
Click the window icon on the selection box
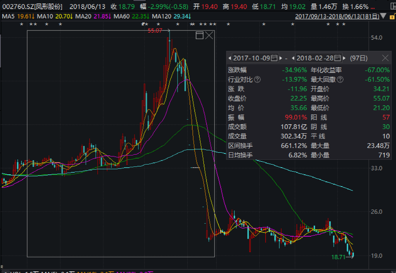200,36
